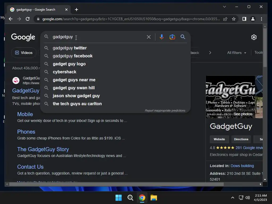Open the 281 Google reviews link

(x=249, y=148)
